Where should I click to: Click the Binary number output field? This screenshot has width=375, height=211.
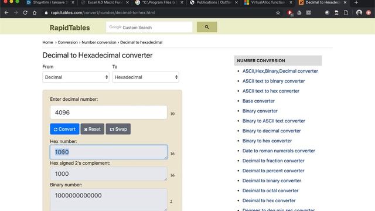point(108,199)
